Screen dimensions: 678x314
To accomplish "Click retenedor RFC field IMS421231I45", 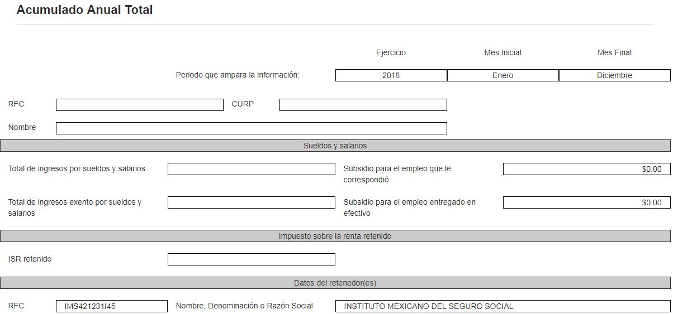I will [x=112, y=306].
